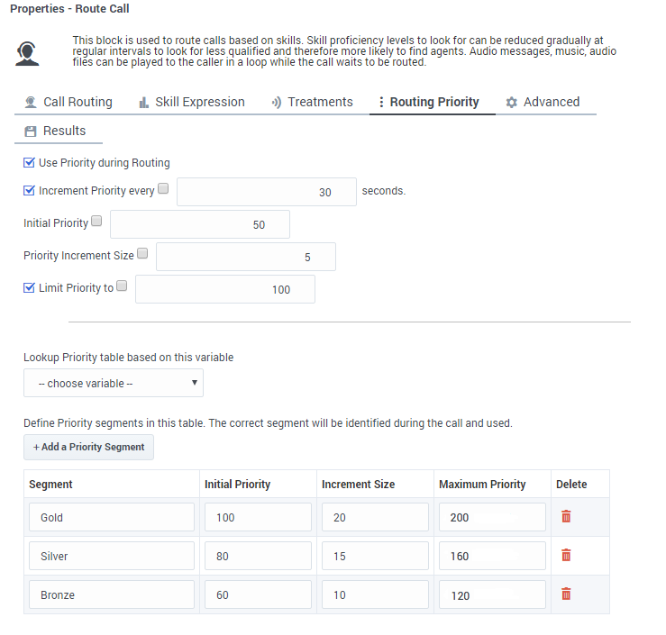666x635 pixels.
Task: Toggle the Limit Priority to checkbox
Action: (x=29, y=288)
